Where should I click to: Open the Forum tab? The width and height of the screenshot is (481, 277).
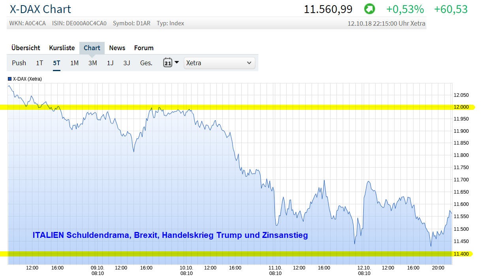tap(143, 48)
